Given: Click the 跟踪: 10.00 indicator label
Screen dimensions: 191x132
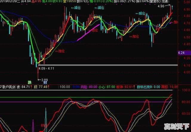Looking at the screenshot, I should pyautogui.click(x=170, y=87).
